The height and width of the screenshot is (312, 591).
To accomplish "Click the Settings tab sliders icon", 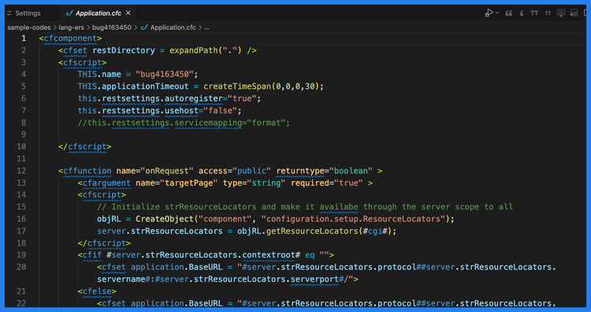I will (9, 13).
